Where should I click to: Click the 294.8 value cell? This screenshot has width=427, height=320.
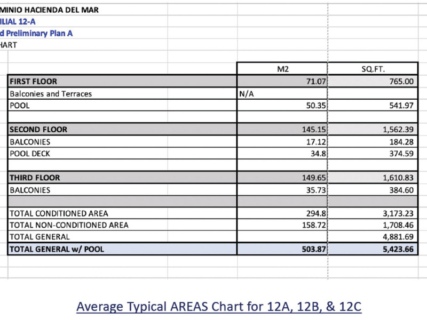(x=282, y=213)
